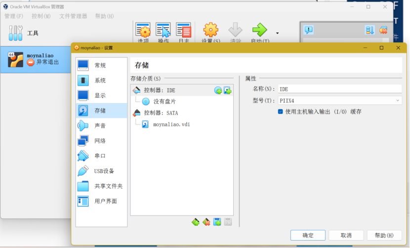Screen dimensions: 410x248
Task: Open 控制(M) menu in VirtualBox manager
Action: point(41,16)
